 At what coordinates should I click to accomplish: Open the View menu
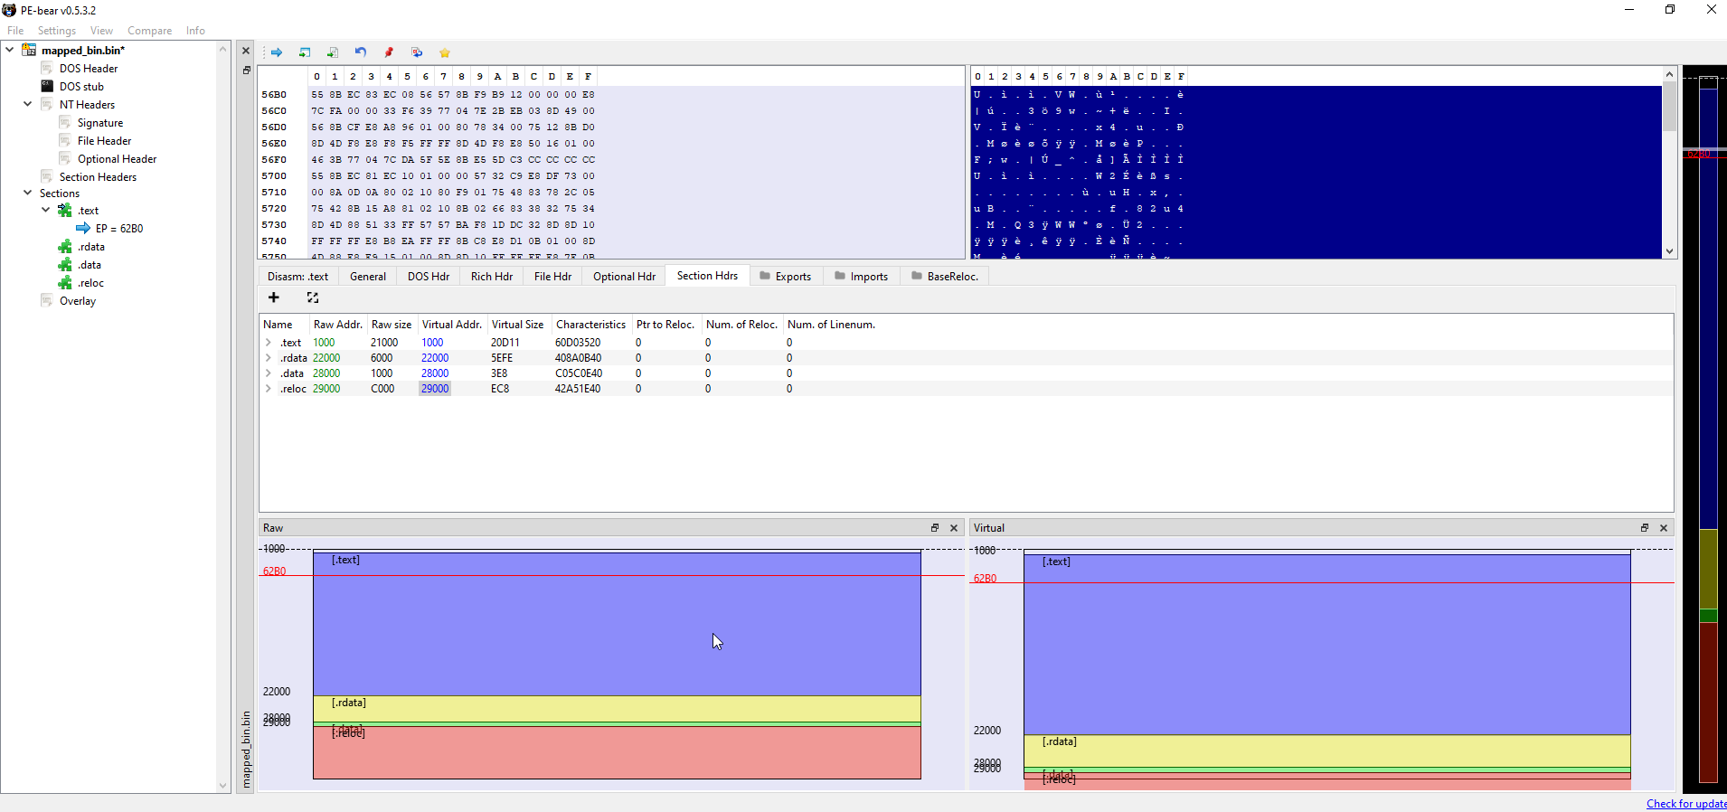[102, 30]
